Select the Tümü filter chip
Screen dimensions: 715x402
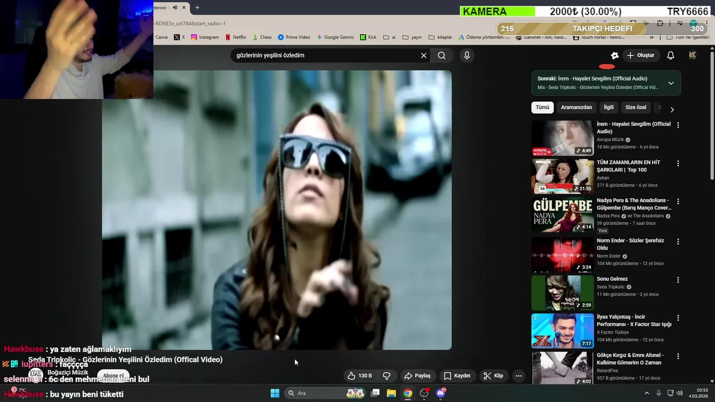click(x=542, y=107)
